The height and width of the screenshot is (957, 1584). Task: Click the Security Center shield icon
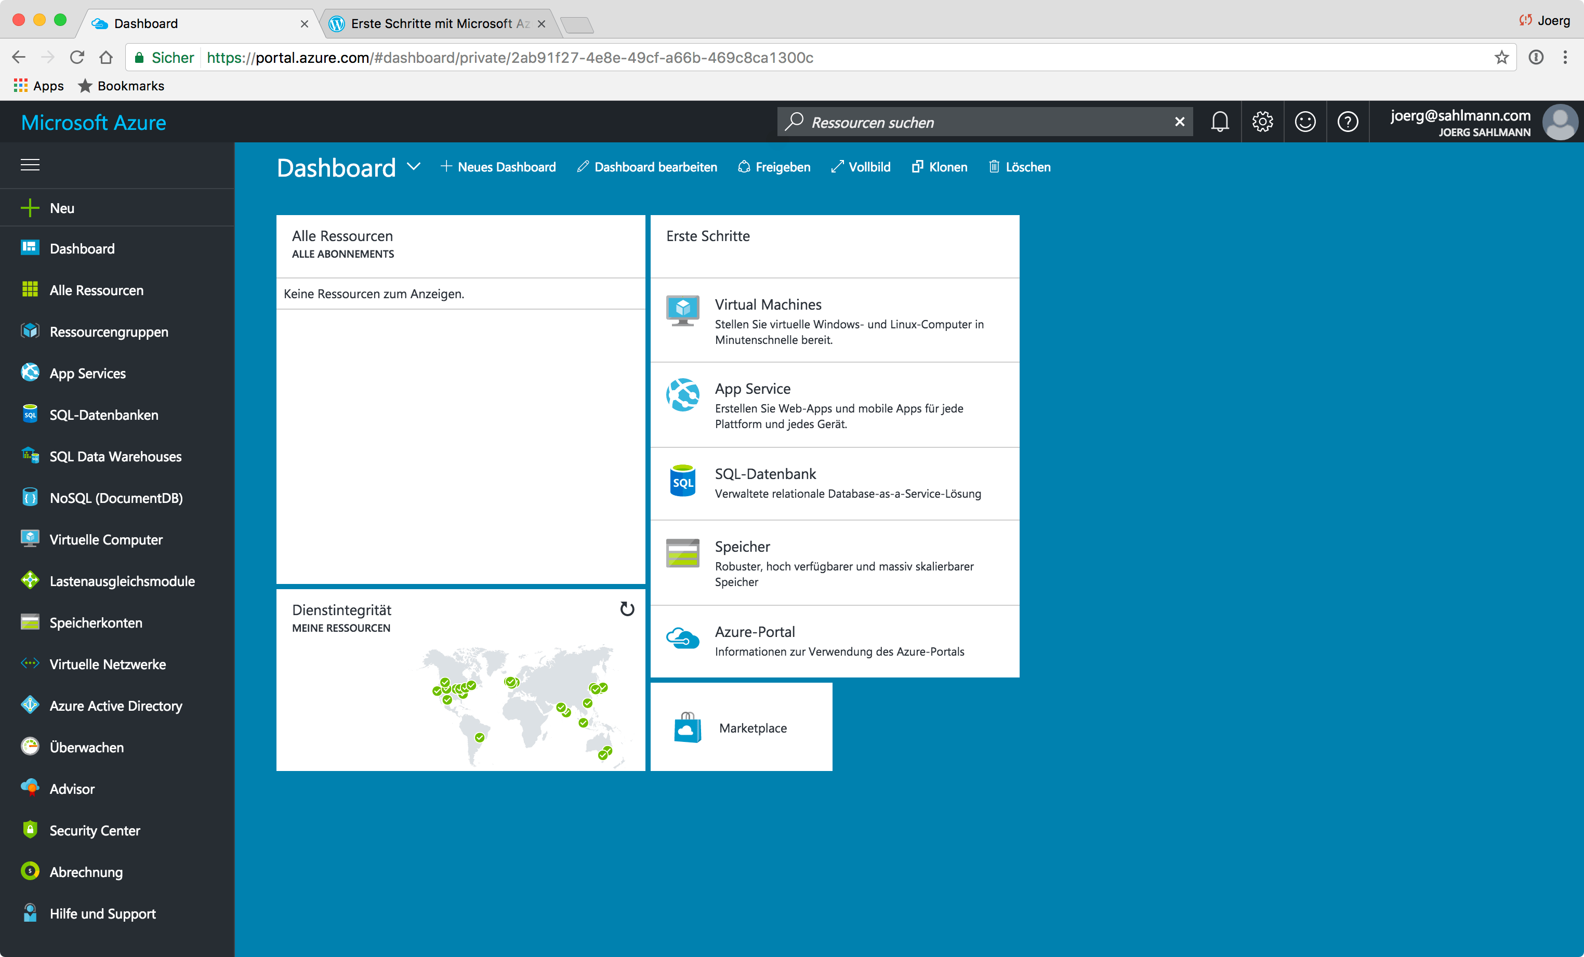[x=30, y=830]
